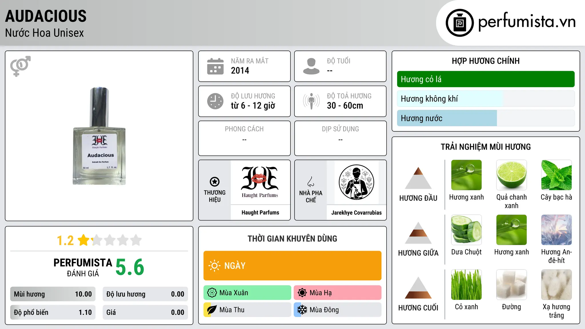Click the Dưa Chuột note label
The height and width of the screenshot is (329, 585).
tap(466, 252)
